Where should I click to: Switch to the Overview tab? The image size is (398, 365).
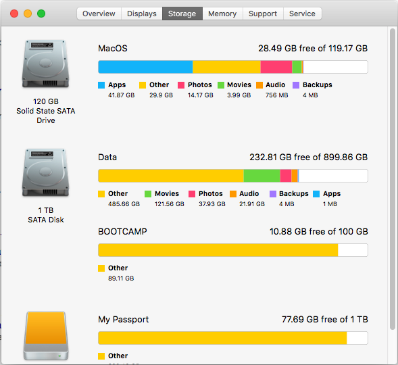click(99, 14)
